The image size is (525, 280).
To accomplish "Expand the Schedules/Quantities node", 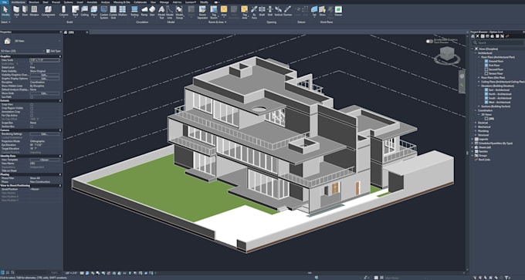I will tap(472, 143).
